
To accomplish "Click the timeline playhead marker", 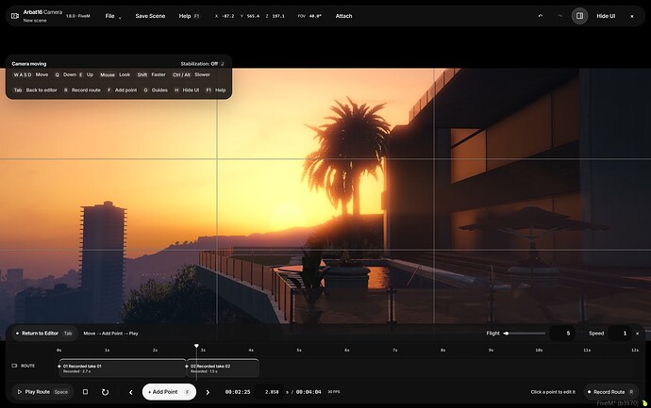I will click(x=196, y=346).
